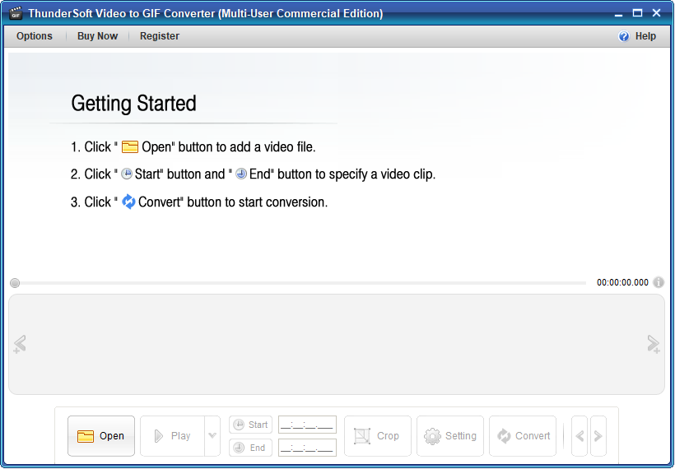Click the Convert icon in step 3
The height and width of the screenshot is (469, 675).
(128, 202)
